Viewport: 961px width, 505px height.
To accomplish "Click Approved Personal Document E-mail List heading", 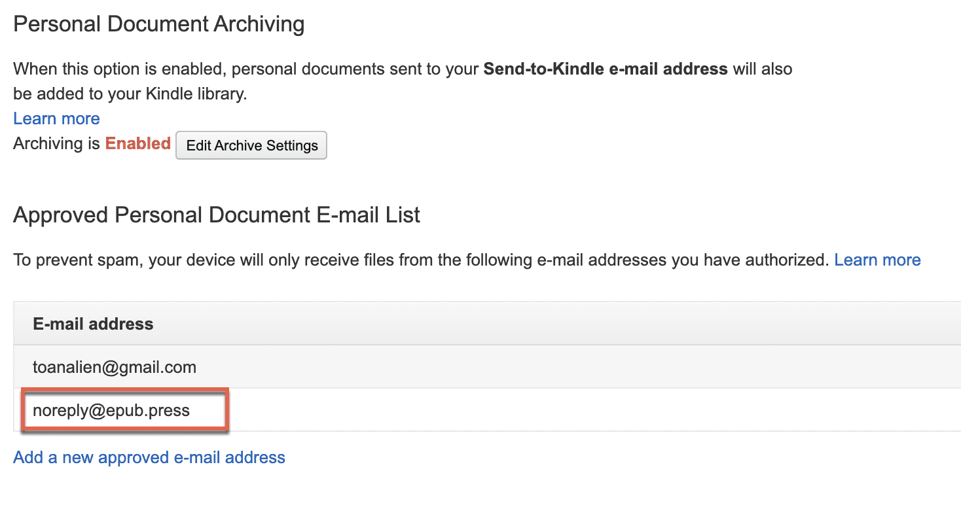I will click(x=217, y=215).
